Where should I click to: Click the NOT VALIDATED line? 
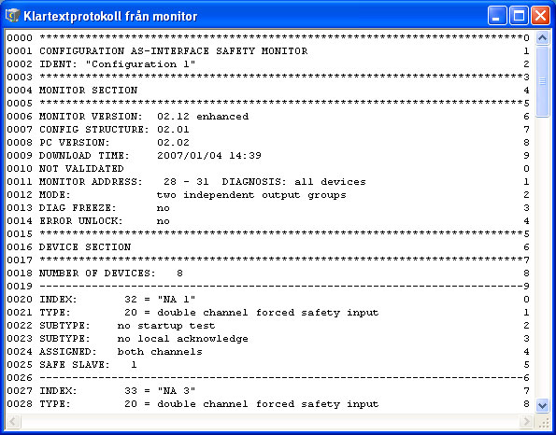267,169
